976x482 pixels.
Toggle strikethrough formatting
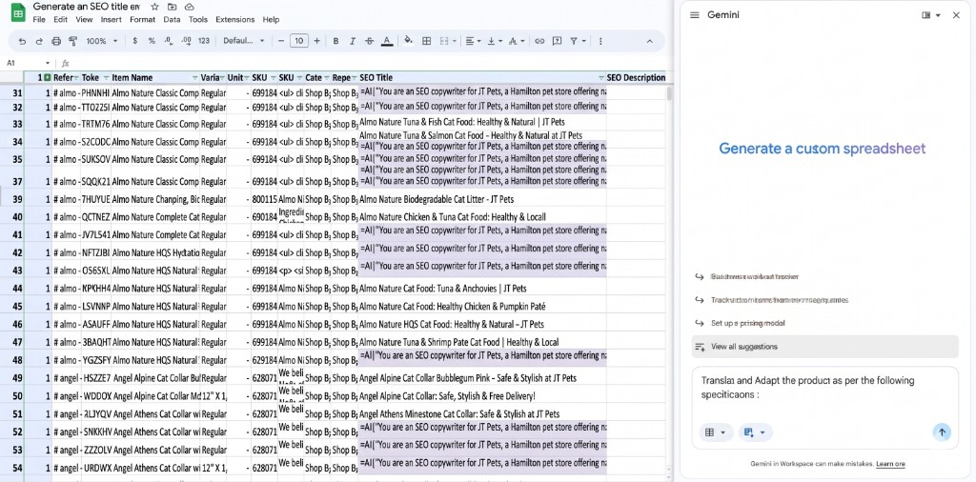pyautogui.click(x=369, y=41)
